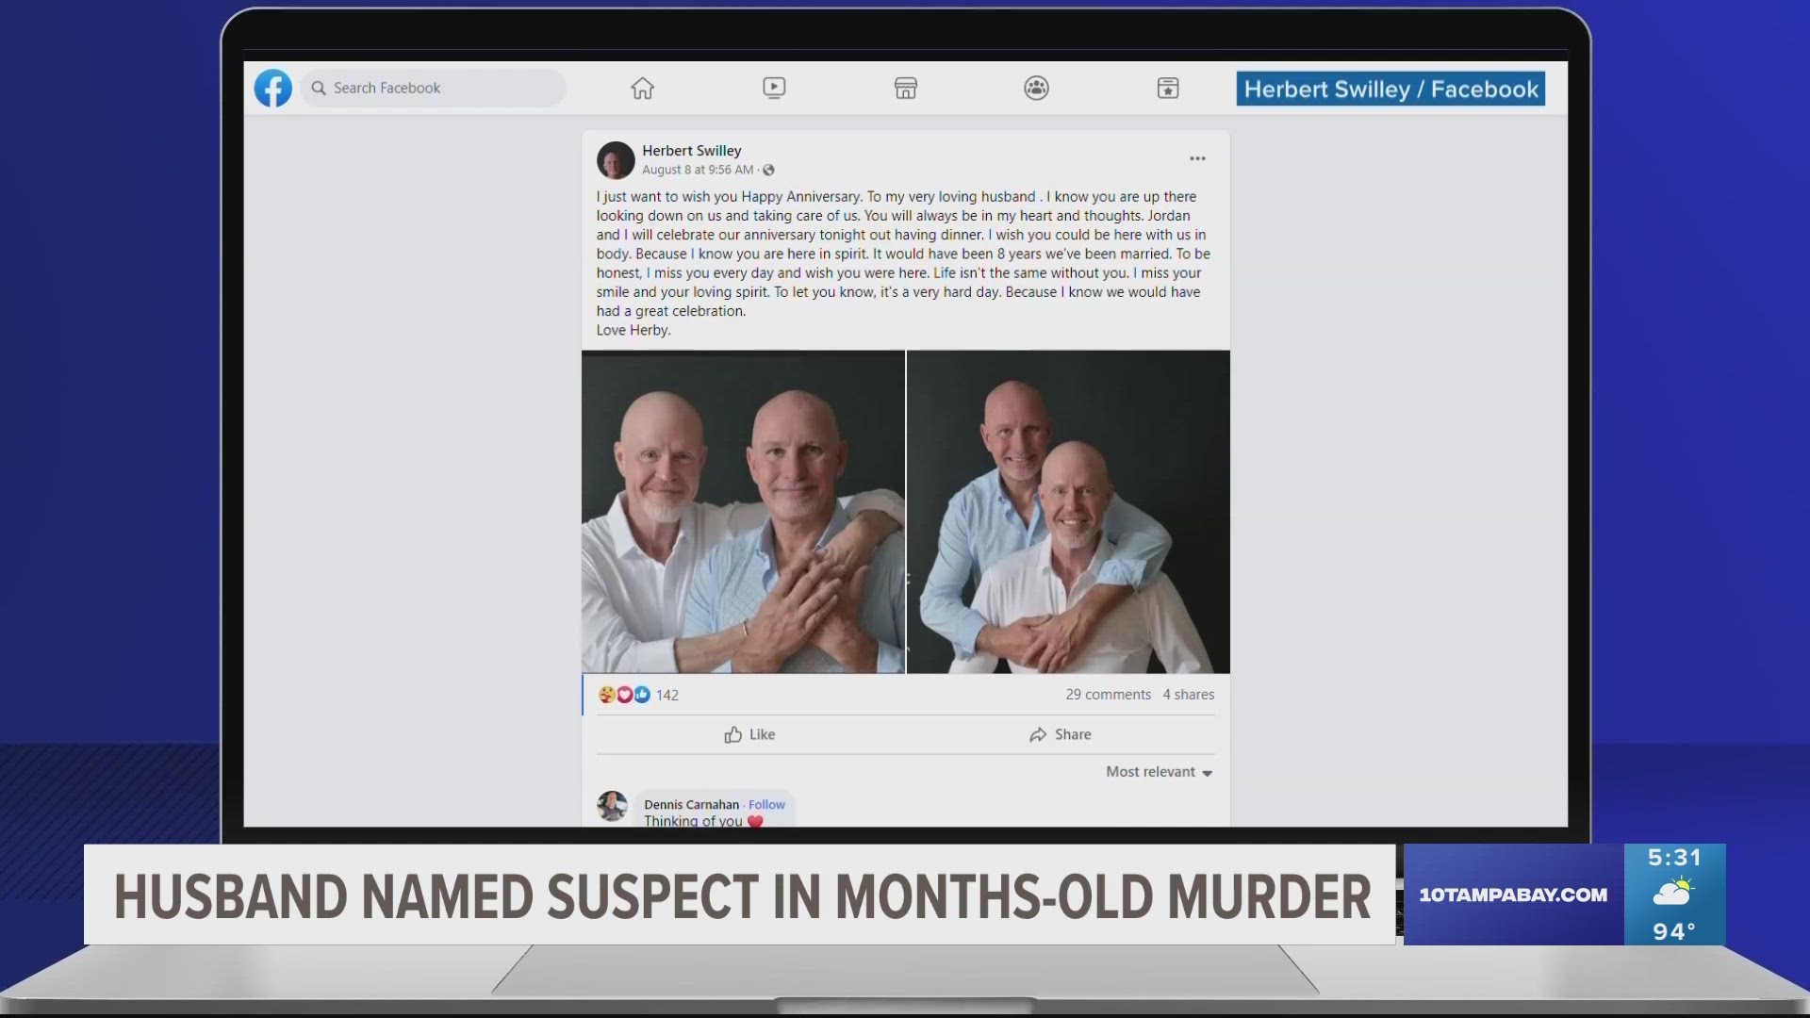The image size is (1810, 1018).
Task: Open the three-dot menu on the post
Action: point(1197,158)
